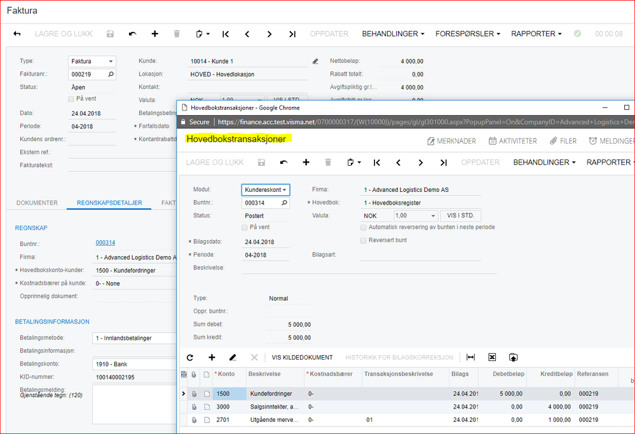Open the FORESPØRSLER dropdown menu
Image resolution: width=635 pixels, height=434 pixels.
tap(467, 34)
